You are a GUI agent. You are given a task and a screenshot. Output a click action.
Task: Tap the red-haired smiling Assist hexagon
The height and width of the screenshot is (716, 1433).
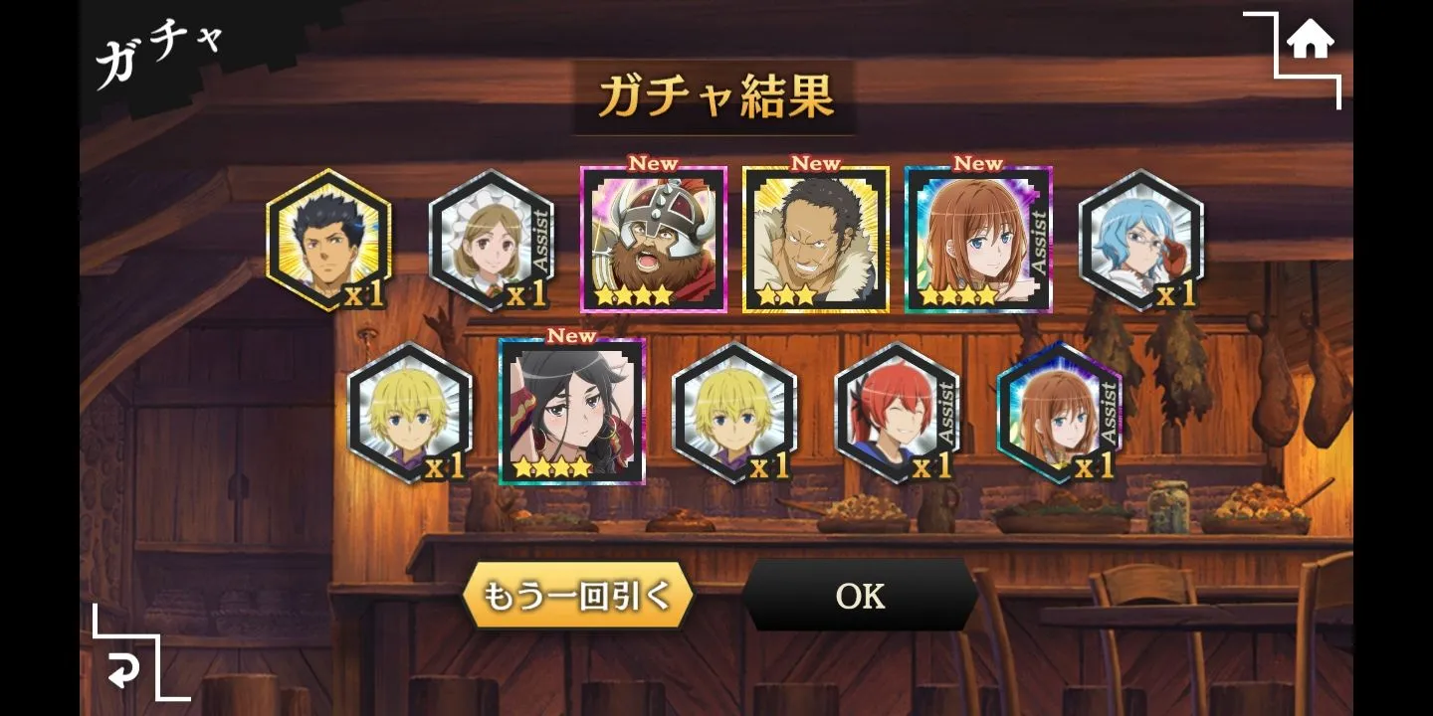(x=897, y=413)
